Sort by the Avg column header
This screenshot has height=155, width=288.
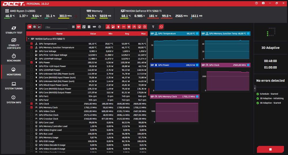tap(127, 34)
